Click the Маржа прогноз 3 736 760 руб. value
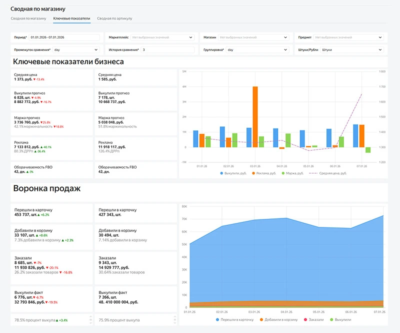400x333 pixels. [27, 122]
